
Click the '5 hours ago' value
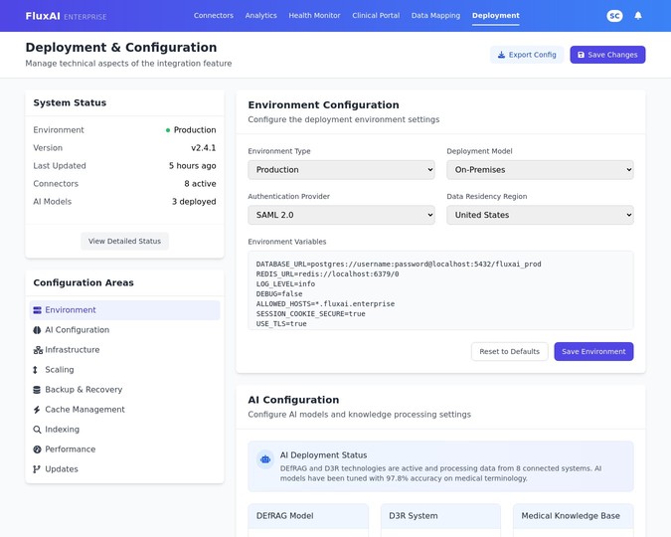tap(192, 166)
